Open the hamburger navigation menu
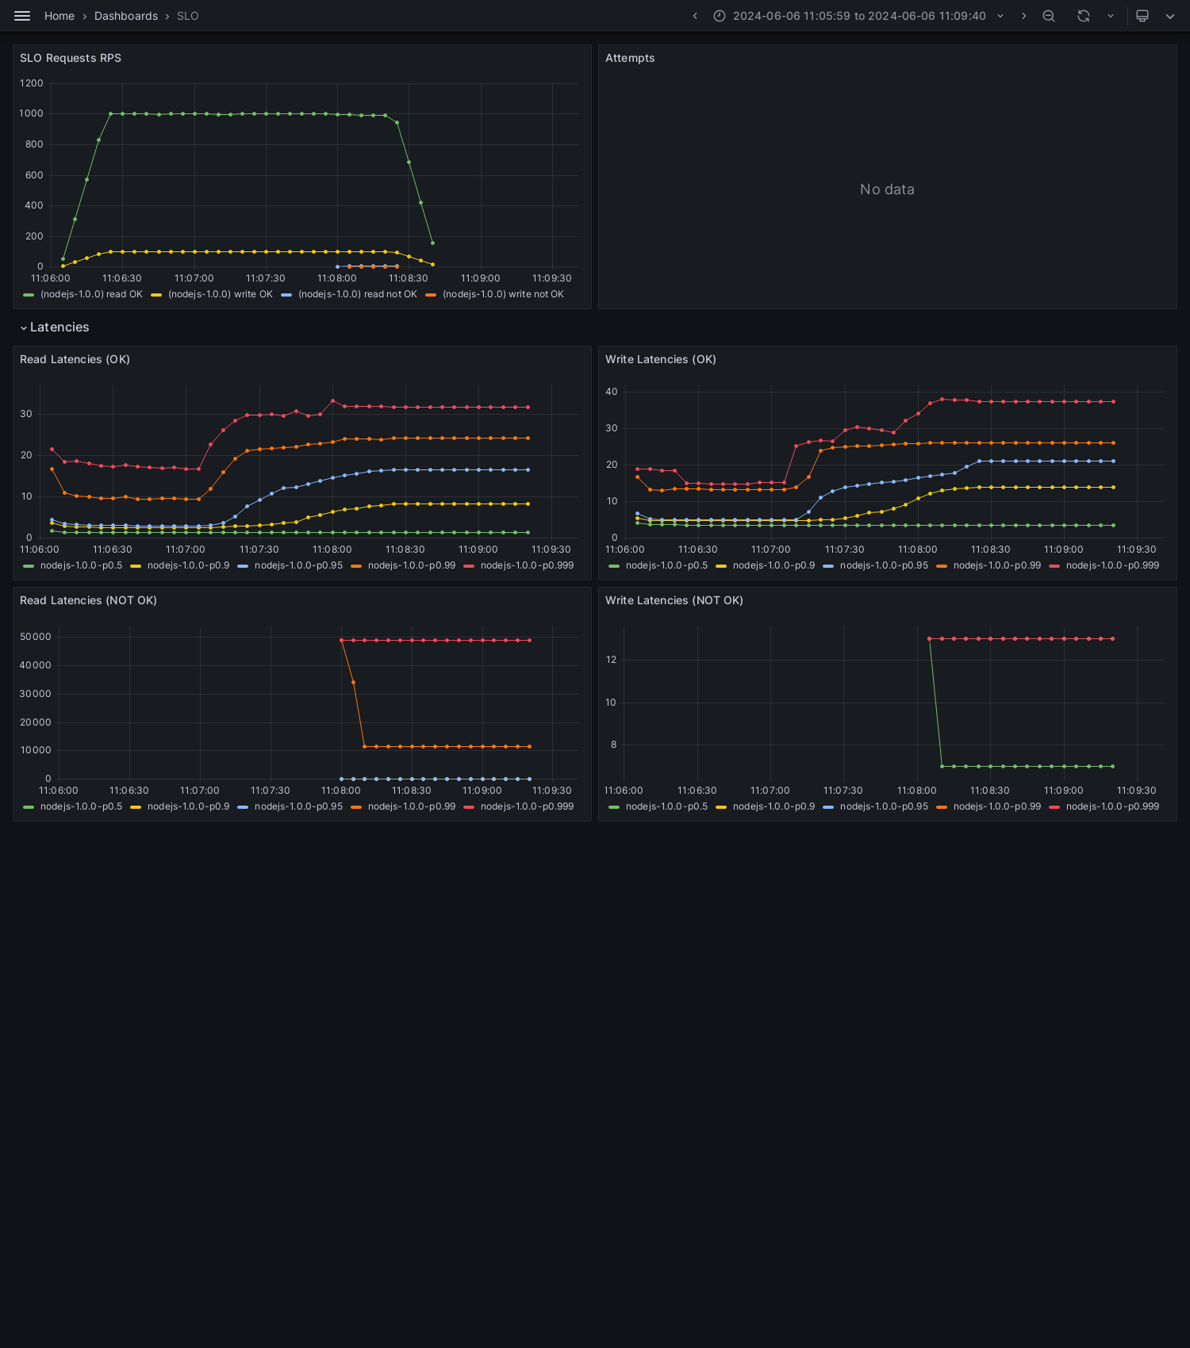The image size is (1190, 1348). point(22,16)
